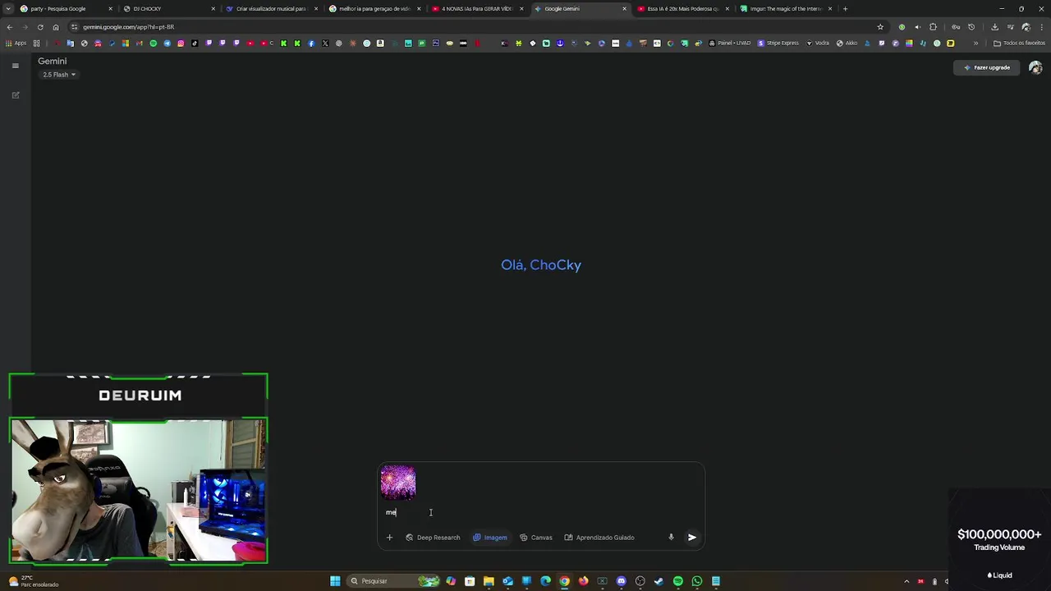
Task: Expand the bookmarks overflow chevron
Action: coord(975,44)
